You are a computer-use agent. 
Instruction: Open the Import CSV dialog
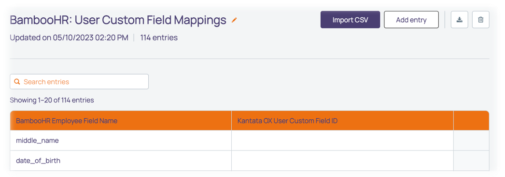(350, 20)
